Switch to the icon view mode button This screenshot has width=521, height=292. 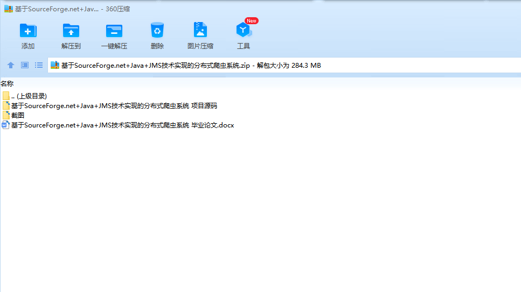[25, 65]
